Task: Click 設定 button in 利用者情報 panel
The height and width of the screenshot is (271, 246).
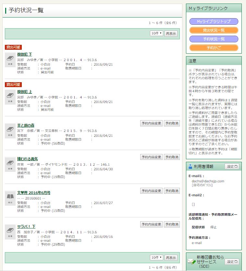Action: pos(232,167)
